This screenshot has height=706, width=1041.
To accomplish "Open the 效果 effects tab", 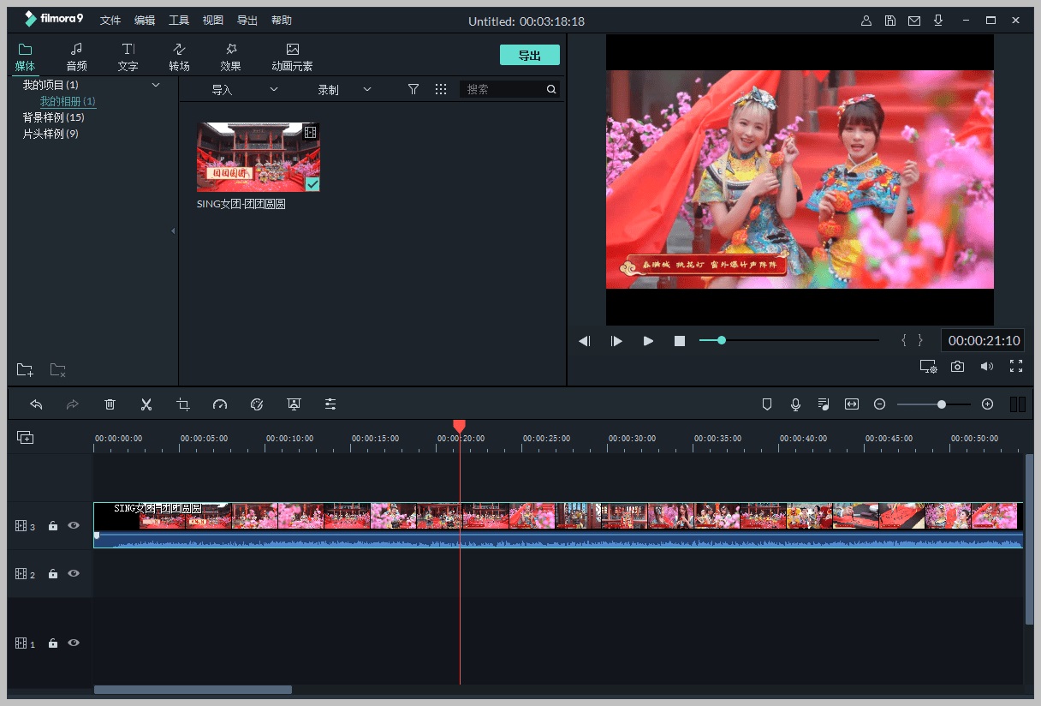I will coord(230,57).
